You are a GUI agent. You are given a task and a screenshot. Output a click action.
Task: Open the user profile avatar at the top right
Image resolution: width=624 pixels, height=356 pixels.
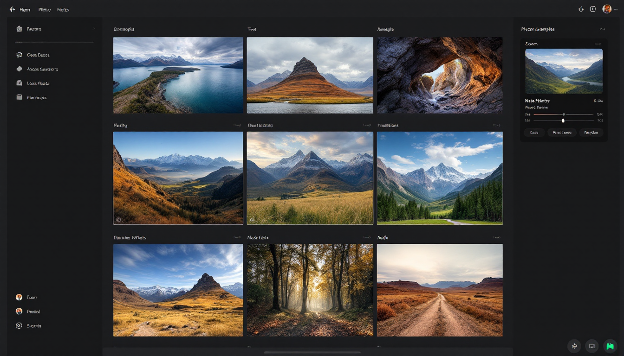point(607,9)
